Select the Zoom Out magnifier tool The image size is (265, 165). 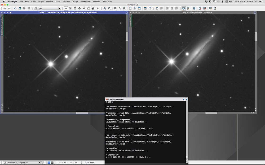109,8
